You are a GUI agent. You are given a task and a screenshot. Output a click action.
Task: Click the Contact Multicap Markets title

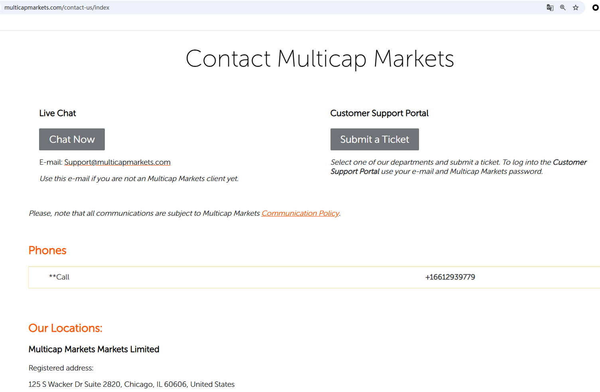[x=320, y=59]
